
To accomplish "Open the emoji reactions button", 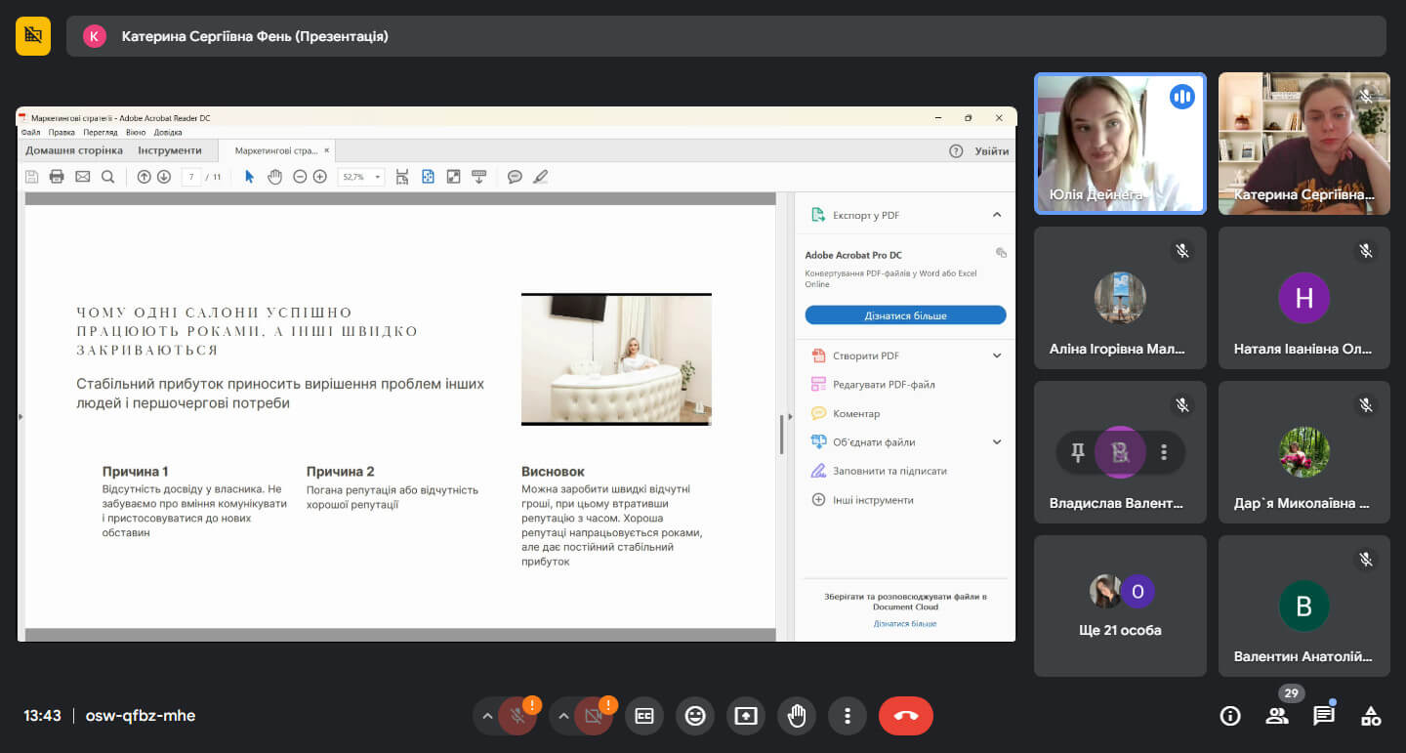I will coord(695,716).
